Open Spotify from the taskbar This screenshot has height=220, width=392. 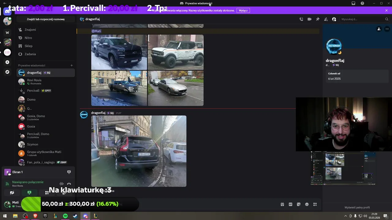tap(65, 216)
